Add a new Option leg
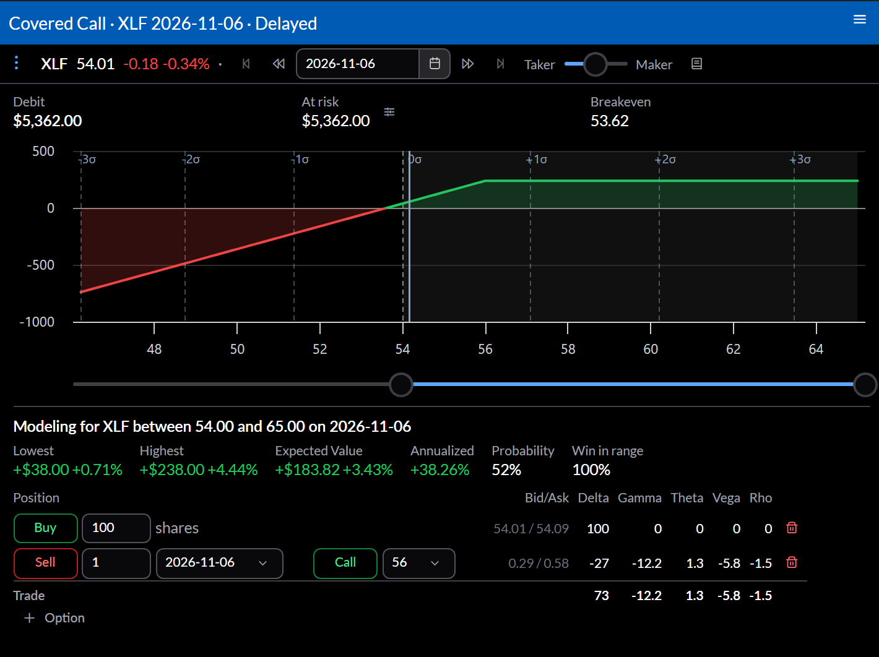This screenshot has height=657, width=879. point(54,618)
